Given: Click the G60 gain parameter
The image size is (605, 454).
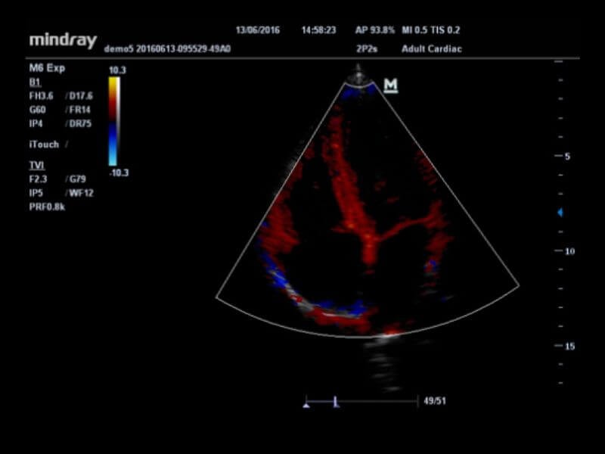Looking at the screenshot, I should tap(39, 109).
